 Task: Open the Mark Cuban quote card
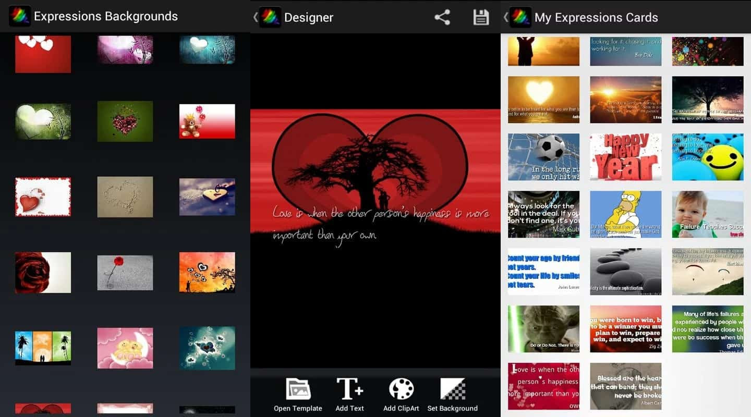544,214
